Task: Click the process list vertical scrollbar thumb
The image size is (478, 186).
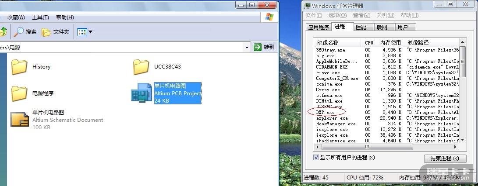Action: tap(463, 62)
